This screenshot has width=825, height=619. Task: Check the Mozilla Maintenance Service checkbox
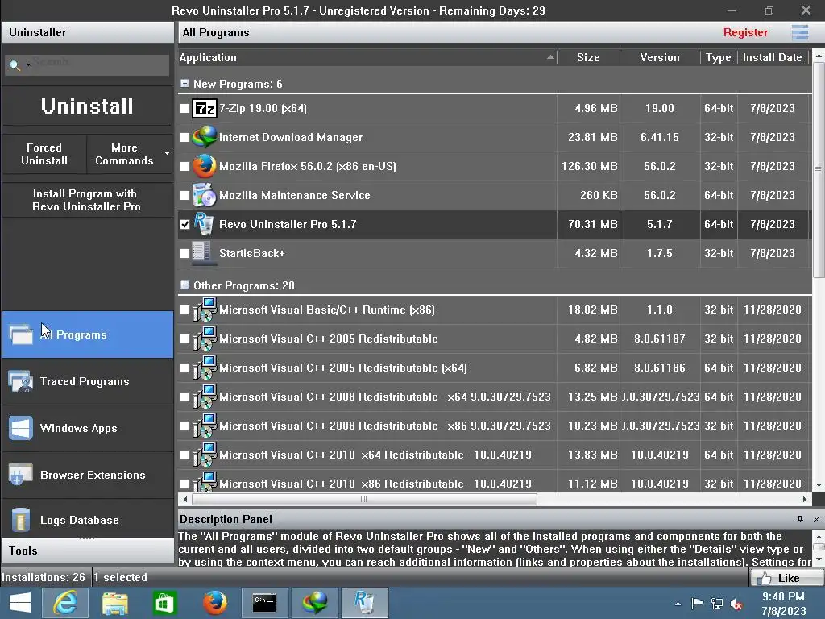tap(184, 195)
